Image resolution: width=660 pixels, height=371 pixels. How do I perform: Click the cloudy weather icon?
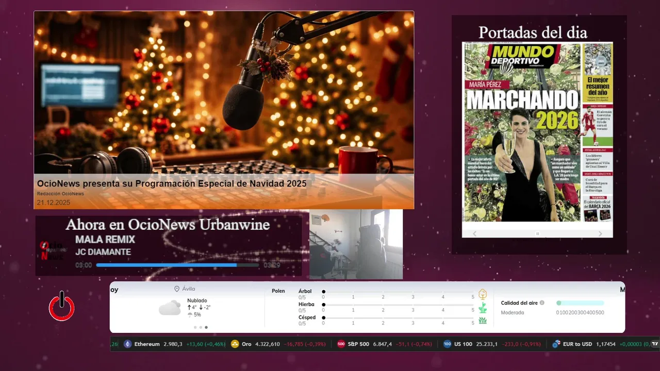coord(170,308)
